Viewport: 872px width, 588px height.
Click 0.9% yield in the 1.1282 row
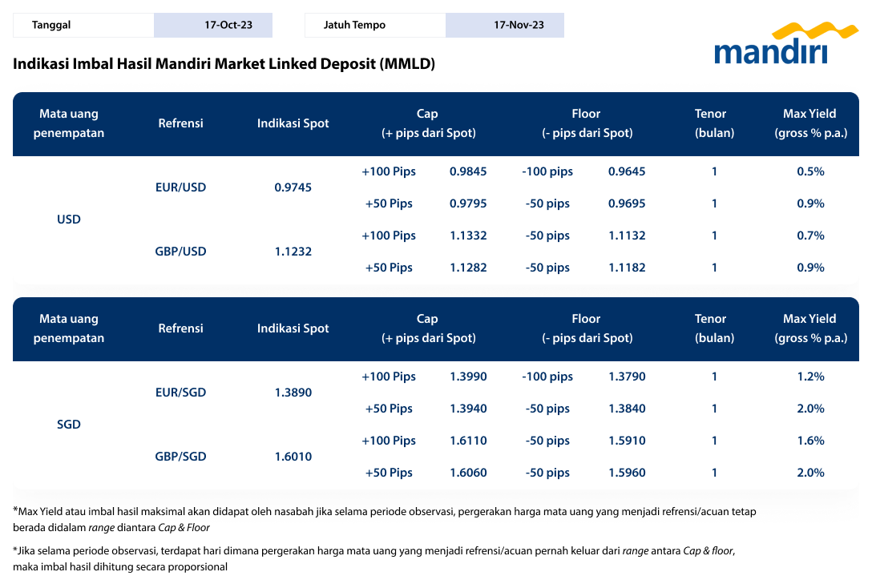click(810, 268)
